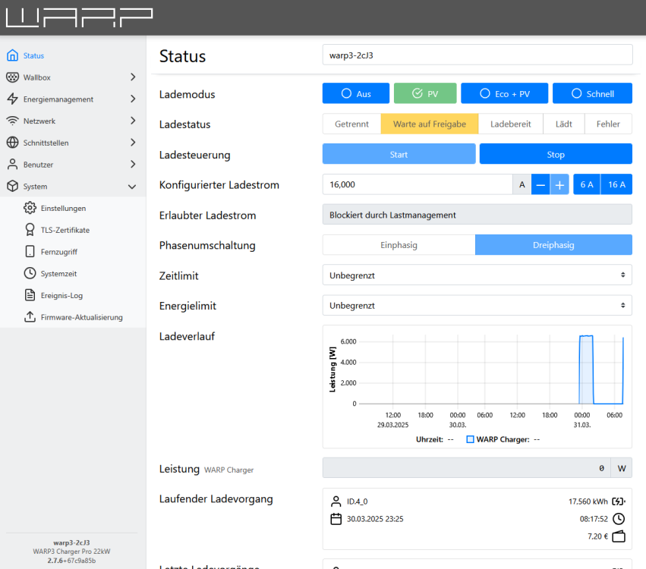The width and height of the screenshot is (646, 569).
Task: Decrease charging current with minus button
Action: tap(540, 184)
